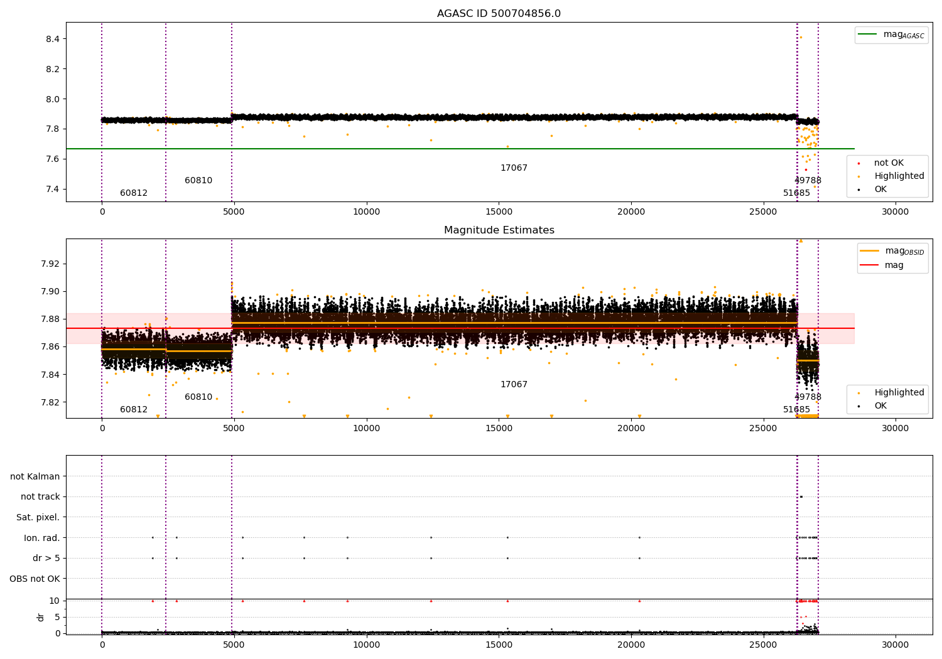Screen dimensions: 942x659
Task: Select OBSID label 49788 in Magnitude Estimates plot
Action: [x=808, y=397]
